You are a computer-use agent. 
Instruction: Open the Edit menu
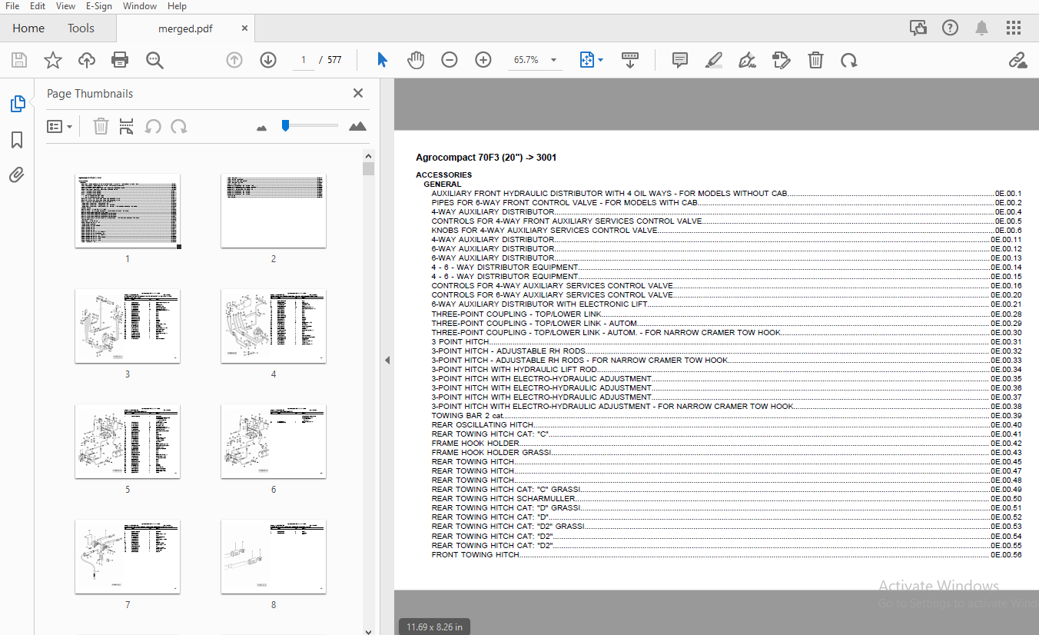coord(38,6)
